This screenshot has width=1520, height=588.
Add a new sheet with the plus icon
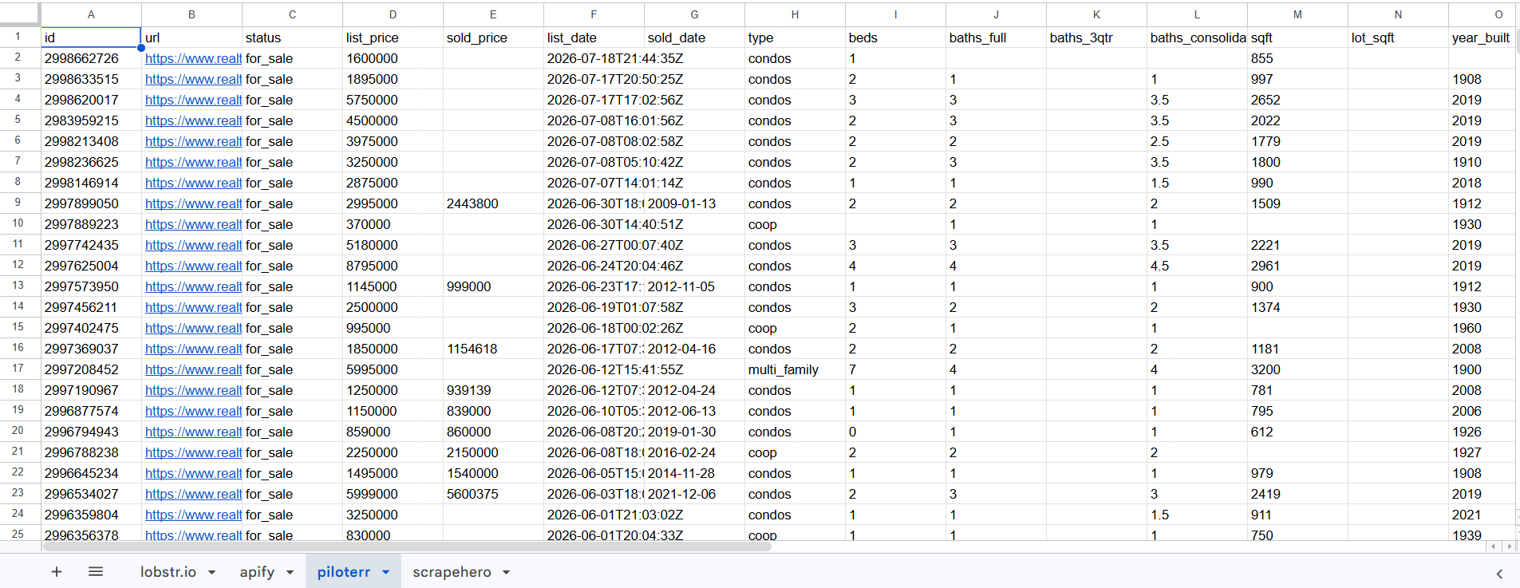[57, 572]
